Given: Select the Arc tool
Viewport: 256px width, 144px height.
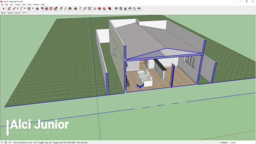Looking at the screenshot, I should [x=22, y=9].
